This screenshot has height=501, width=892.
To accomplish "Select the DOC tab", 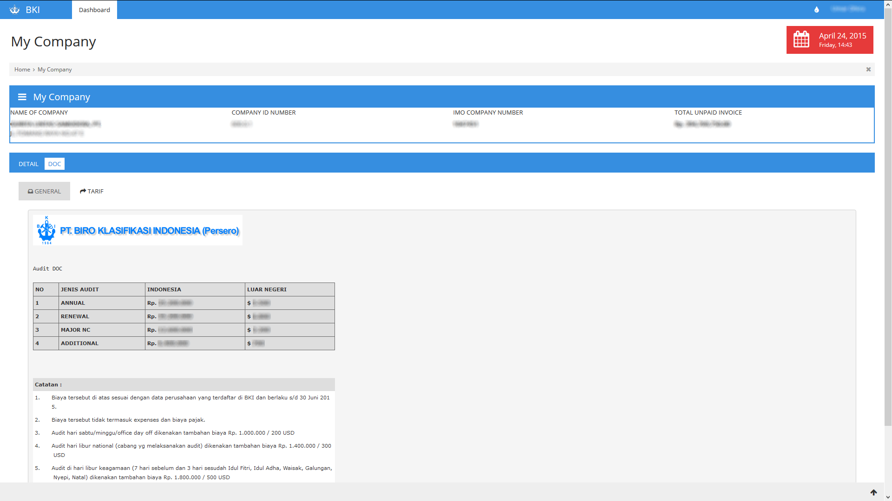I will [x=54, y=164].
